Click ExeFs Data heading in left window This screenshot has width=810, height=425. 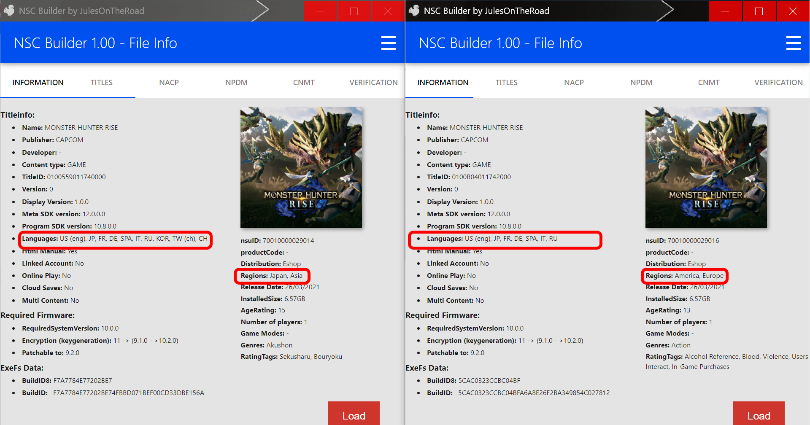click(22, 368)
